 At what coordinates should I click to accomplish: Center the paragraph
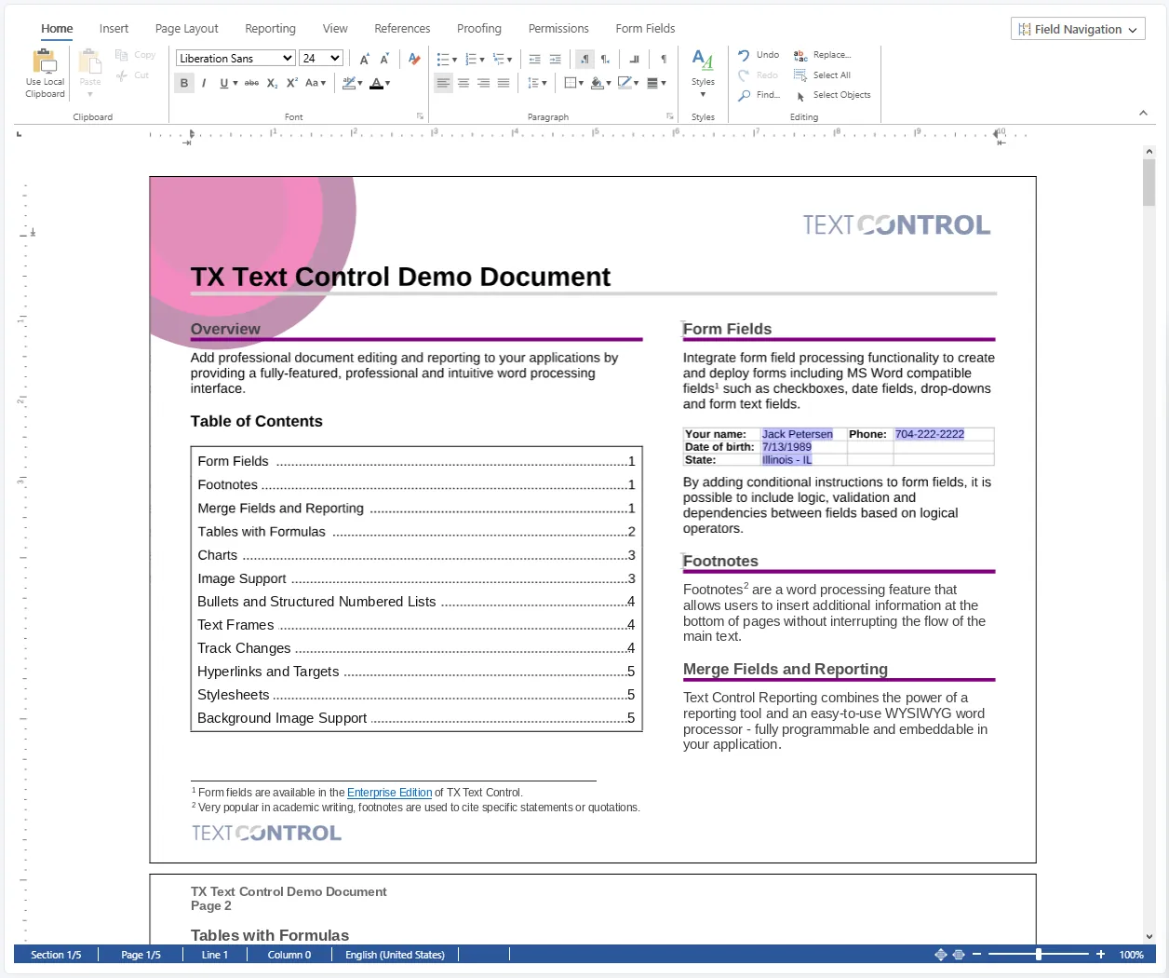[464, 83]
